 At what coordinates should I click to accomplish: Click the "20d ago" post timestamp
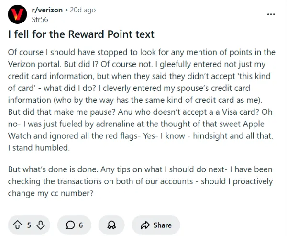click(83, 10)
